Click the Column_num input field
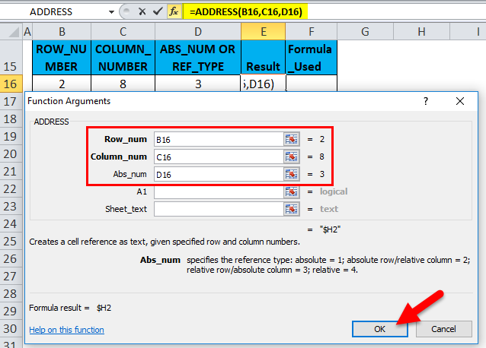 [219, 157]
